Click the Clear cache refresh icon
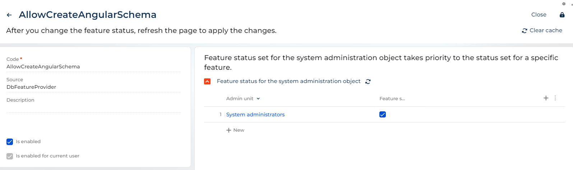This screenshot has height=170, width=573. (525, 31)
